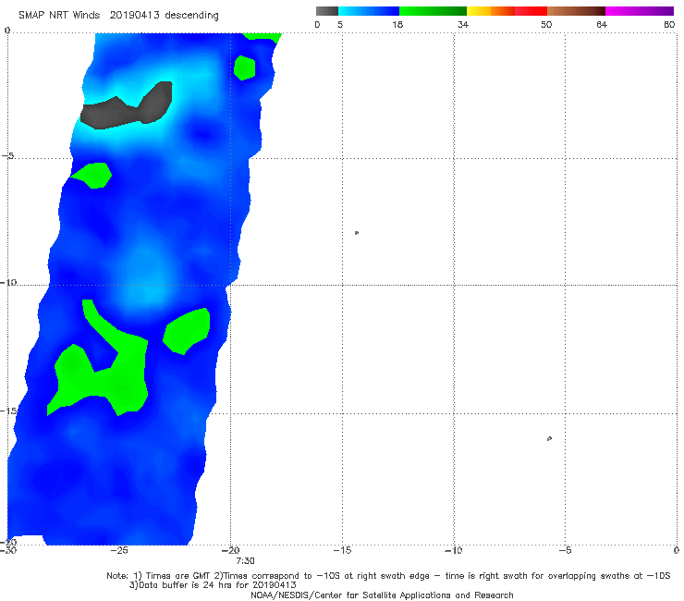Click the longitude axis label '-25'
Screen dimensions: 684x601
pos(119,550)
